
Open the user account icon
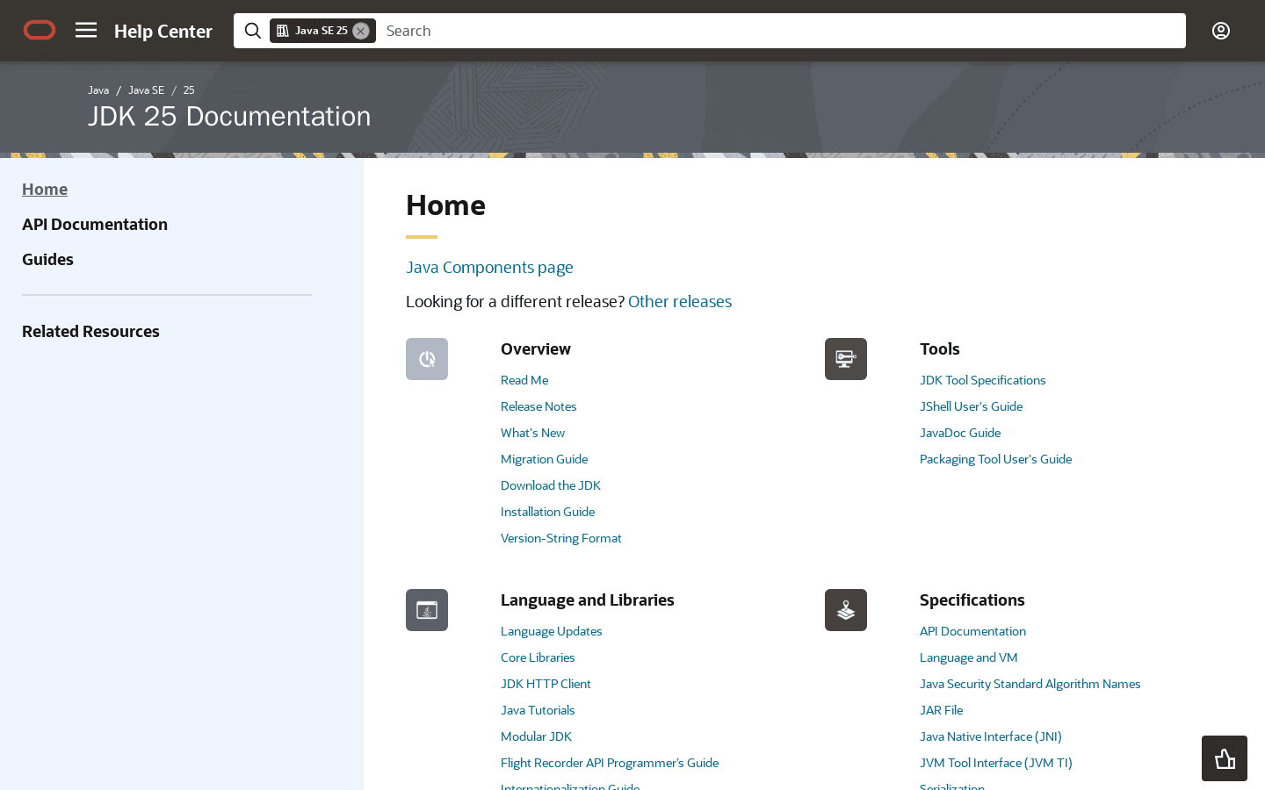point(1220,30)
